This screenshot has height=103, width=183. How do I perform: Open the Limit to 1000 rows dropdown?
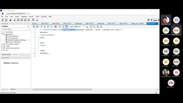coord(77,27)
